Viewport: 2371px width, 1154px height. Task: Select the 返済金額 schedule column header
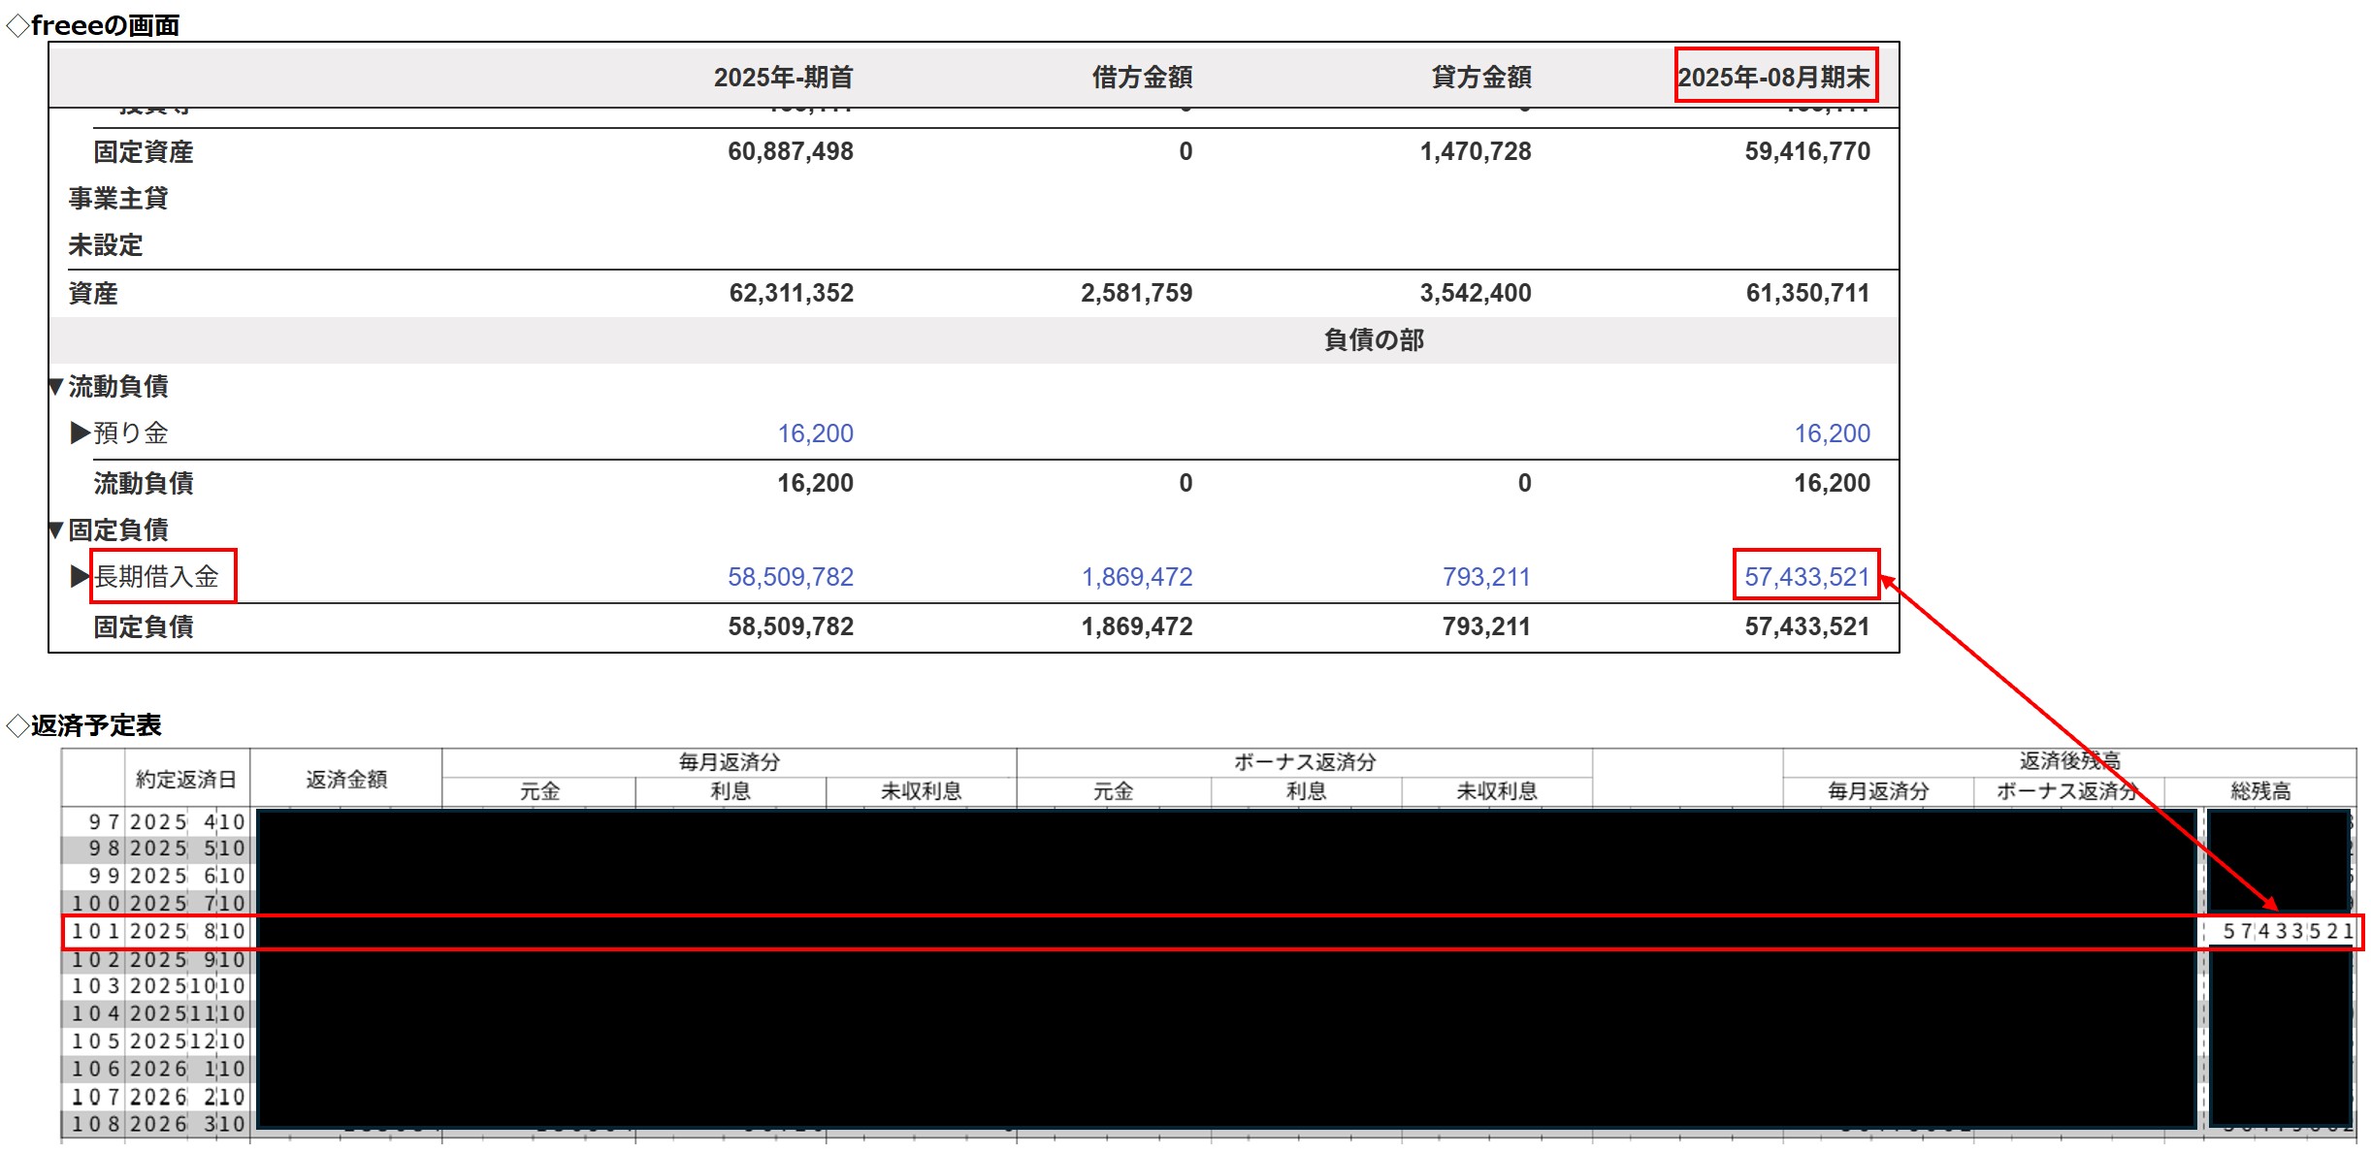point(346,780)
